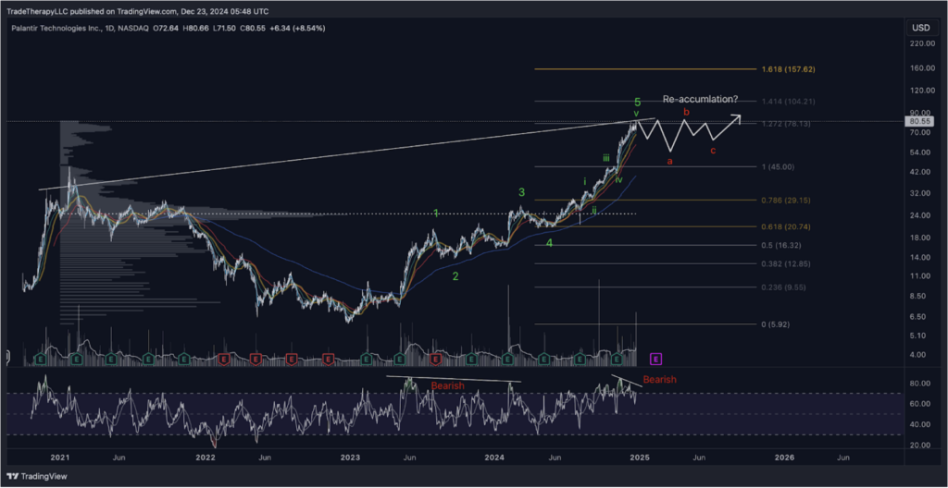This screenshot has height=488, width=948.
Task: Open the USD currency selector
Action: point(920,28)
